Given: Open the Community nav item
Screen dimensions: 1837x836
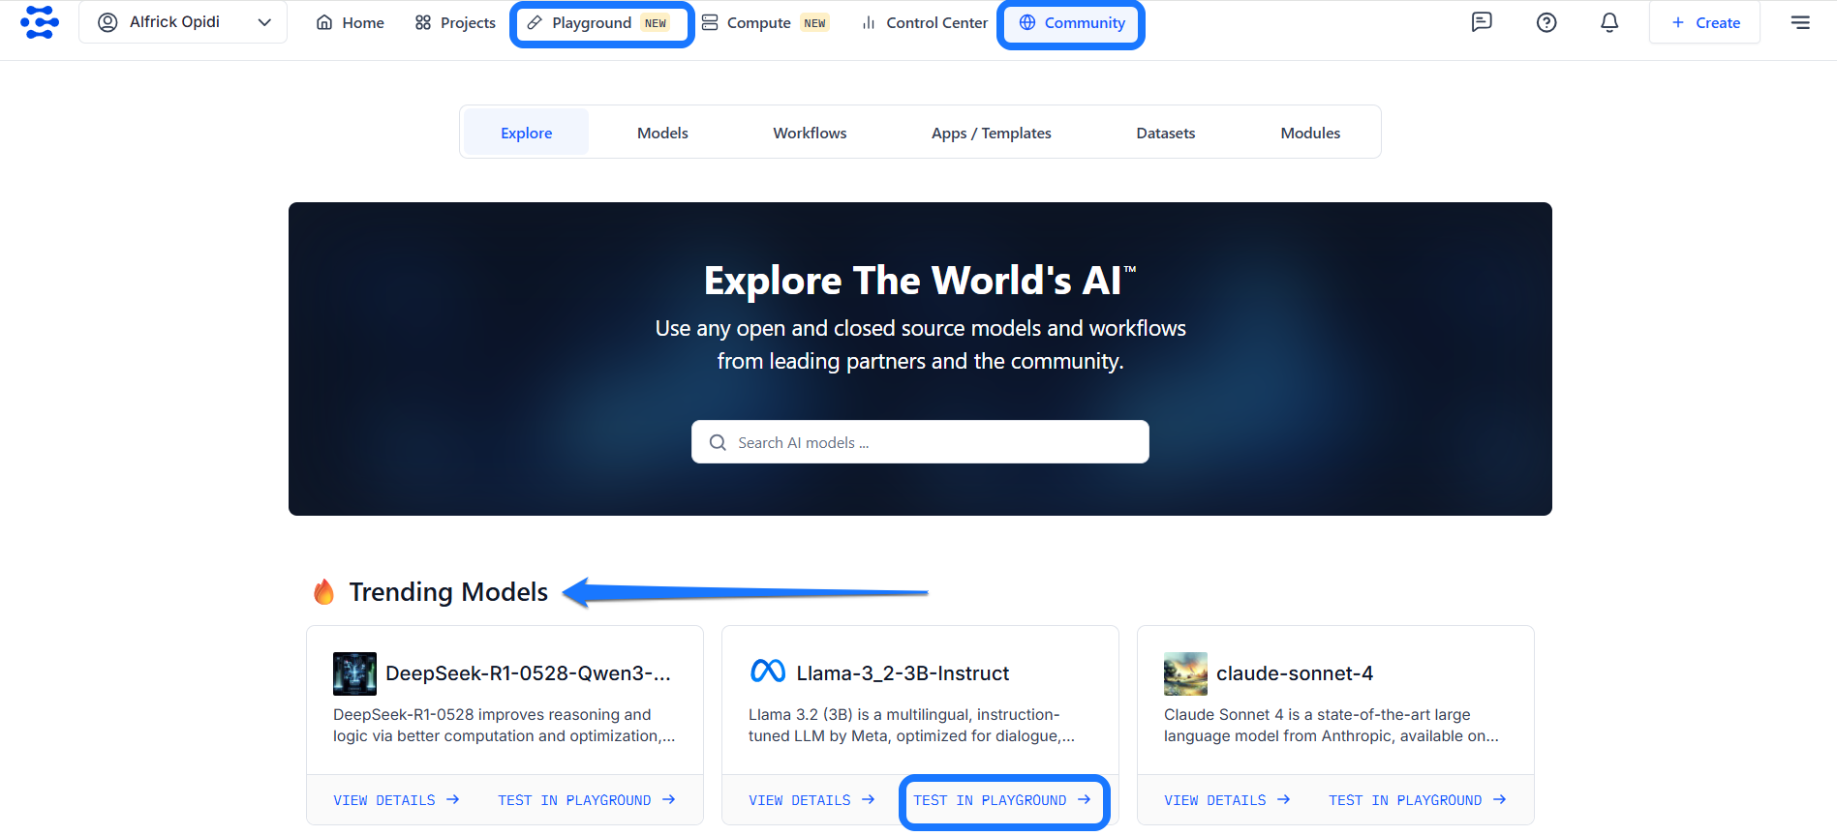Looking at the screenshot, I should point(1072,23).
